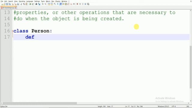Open the File menu
This screenshot has width=192, height=108.
tap(2, 1)
